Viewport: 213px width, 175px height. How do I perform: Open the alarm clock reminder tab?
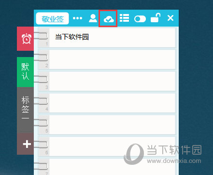(26, 39)
